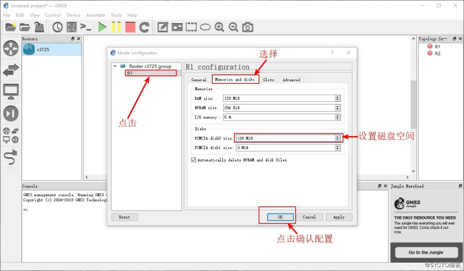Select the add note tool
This screenshot has width=464, height=271.
click(162, 27)
